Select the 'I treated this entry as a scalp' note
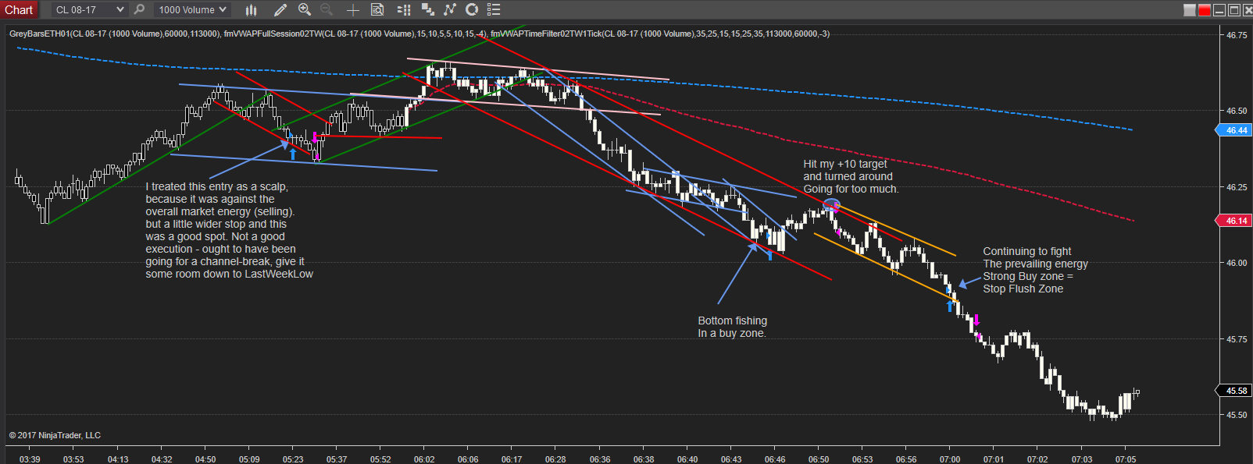This screenshot has width=1253, height=464. pos(229,230)
